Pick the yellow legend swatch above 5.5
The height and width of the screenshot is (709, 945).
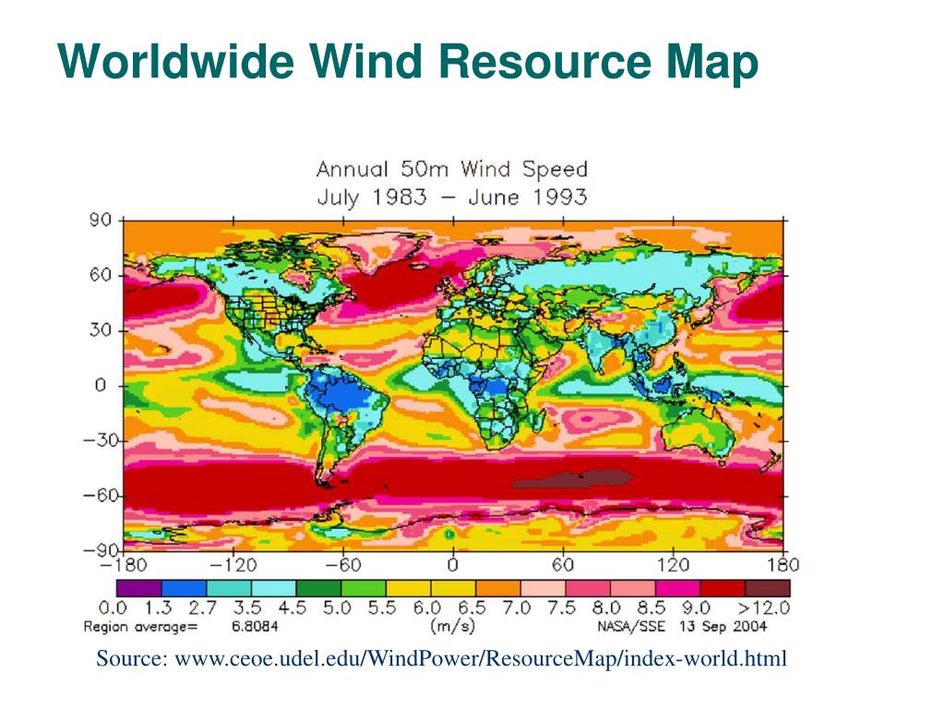[409, 588]
